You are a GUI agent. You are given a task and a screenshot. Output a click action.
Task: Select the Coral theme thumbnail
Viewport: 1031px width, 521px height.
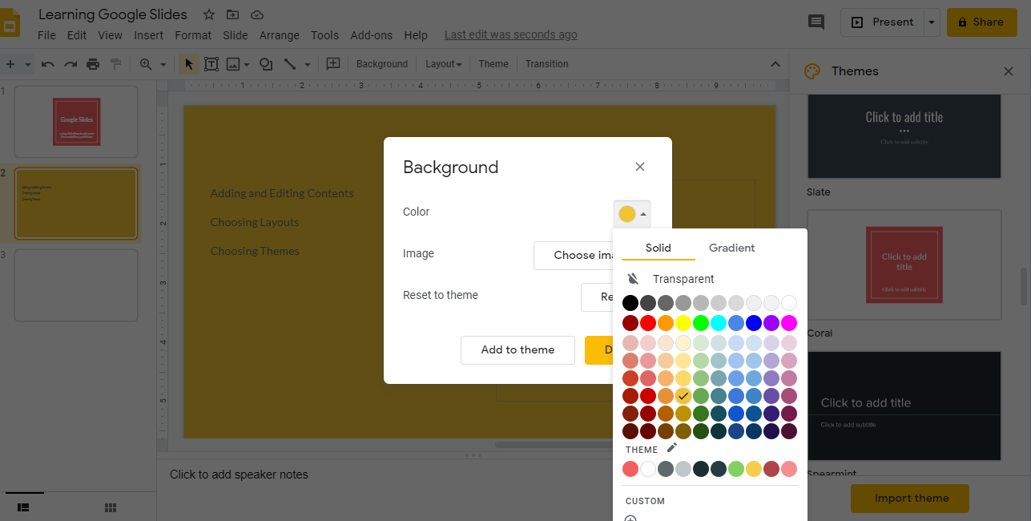tap(904, 266)
